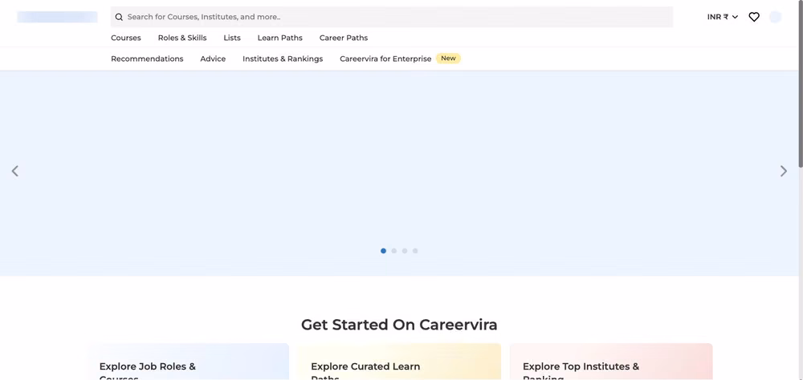Click the Get Started On Careervira heading
803x380 pixels.
[x=399, y=325]
